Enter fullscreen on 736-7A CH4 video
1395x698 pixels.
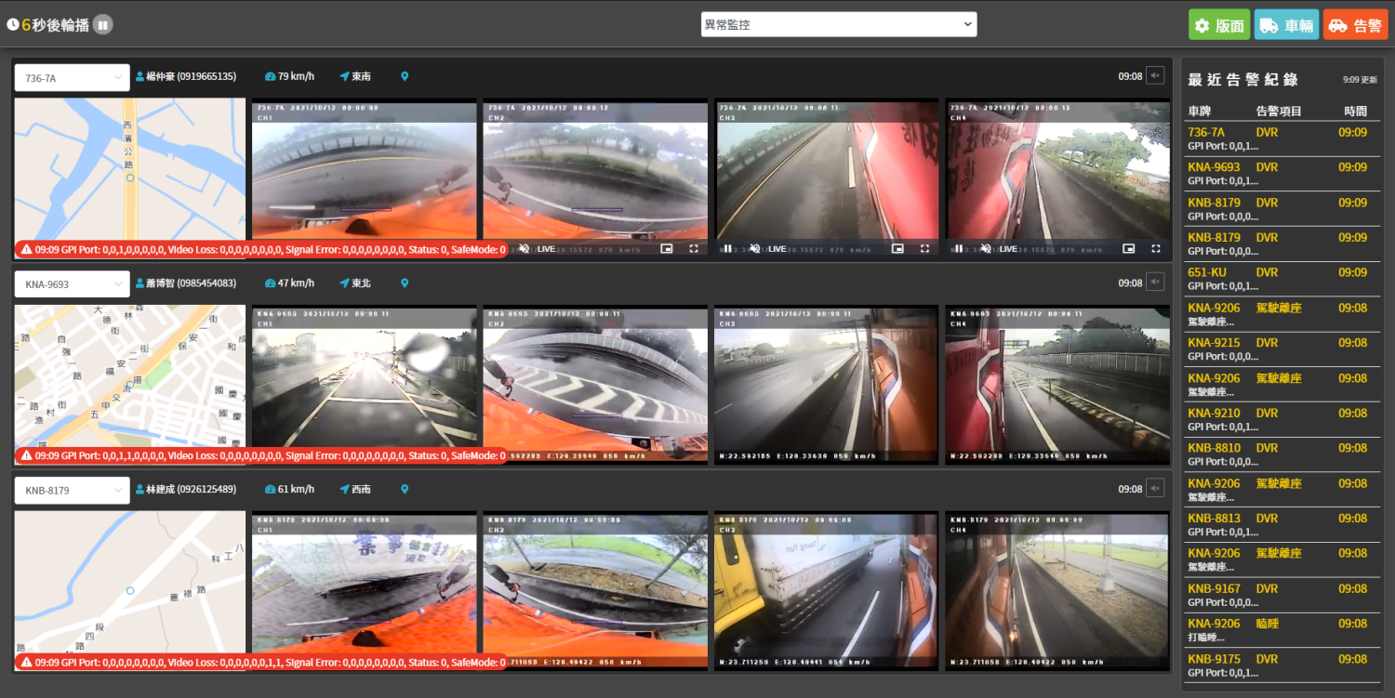[1155, 249]
